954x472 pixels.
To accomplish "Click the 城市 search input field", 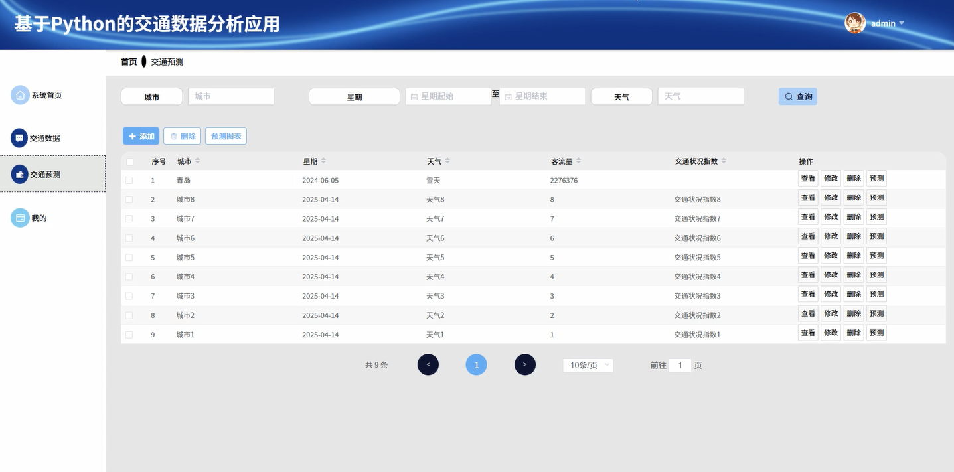I will click(230, 96).
